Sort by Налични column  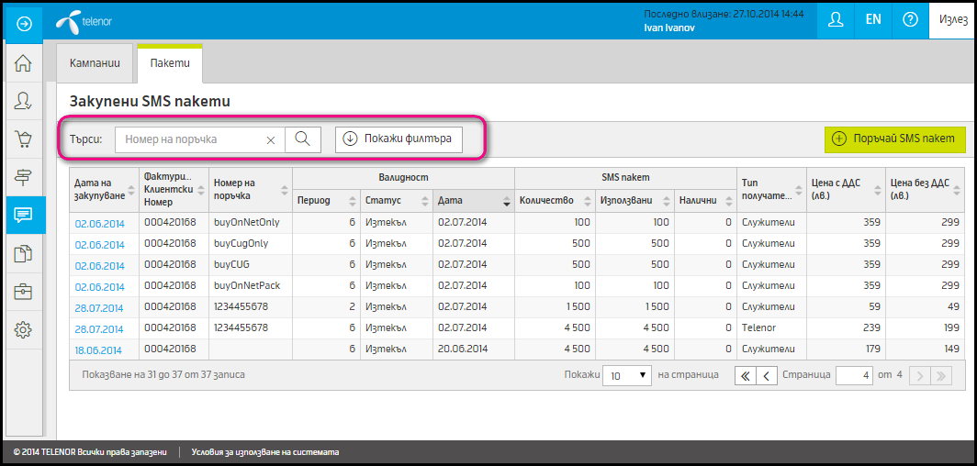pyautogui.click(x=705, y=200)
